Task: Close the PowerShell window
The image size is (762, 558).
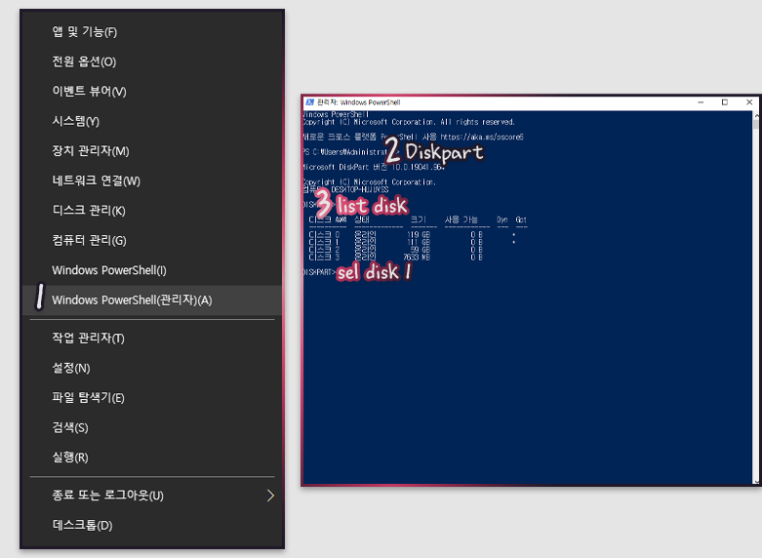Action: click(749, 102)
